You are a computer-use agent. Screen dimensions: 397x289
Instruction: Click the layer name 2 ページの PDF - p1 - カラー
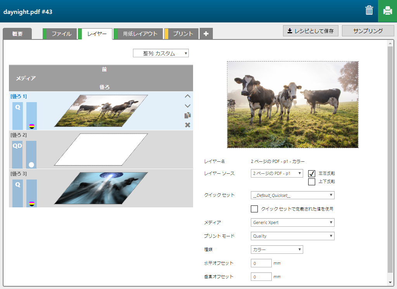click(278, 161)
